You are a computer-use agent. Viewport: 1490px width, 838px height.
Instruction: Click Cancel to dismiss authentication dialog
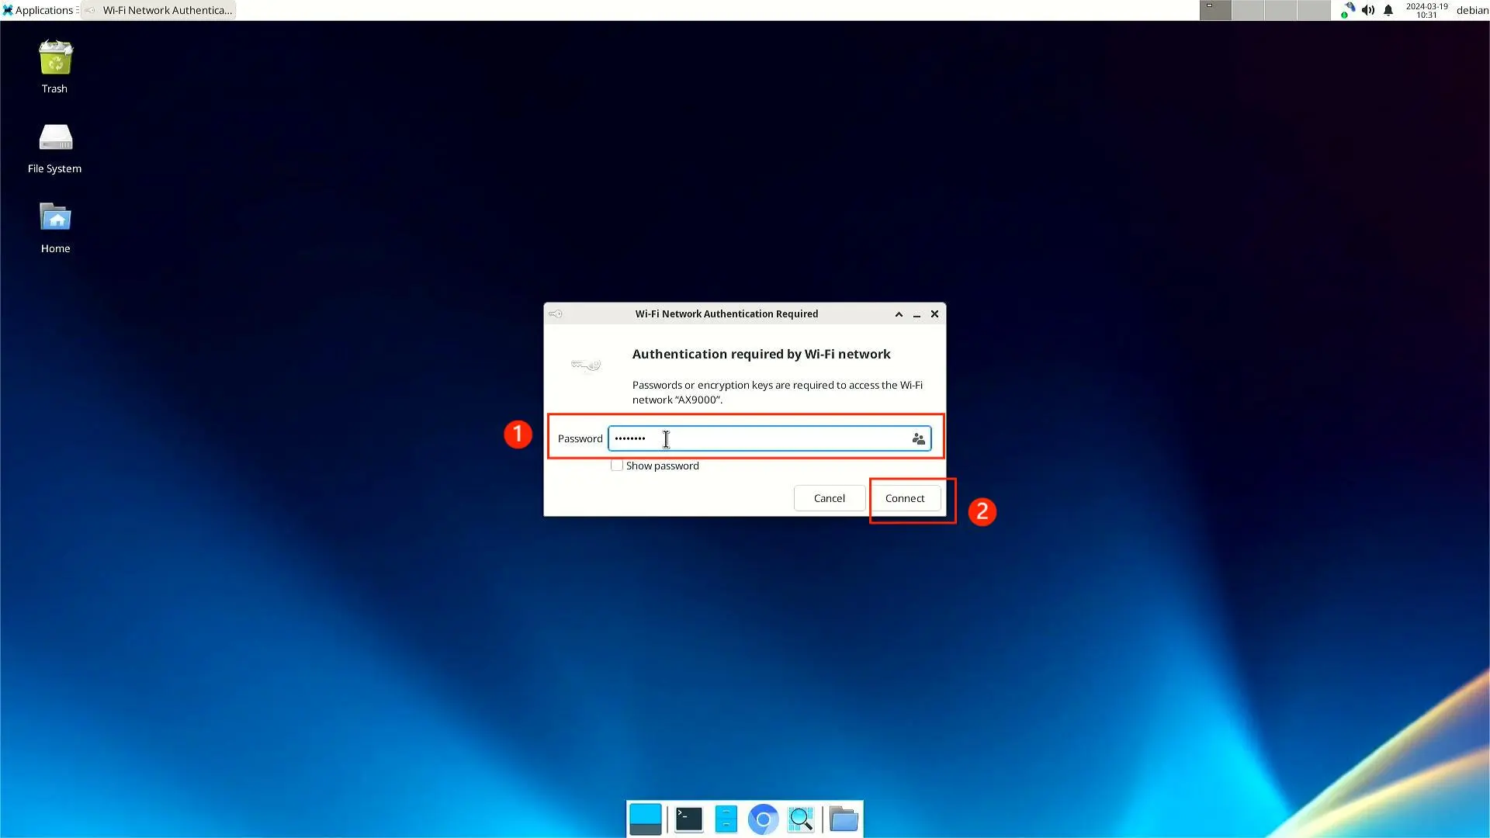829,498
